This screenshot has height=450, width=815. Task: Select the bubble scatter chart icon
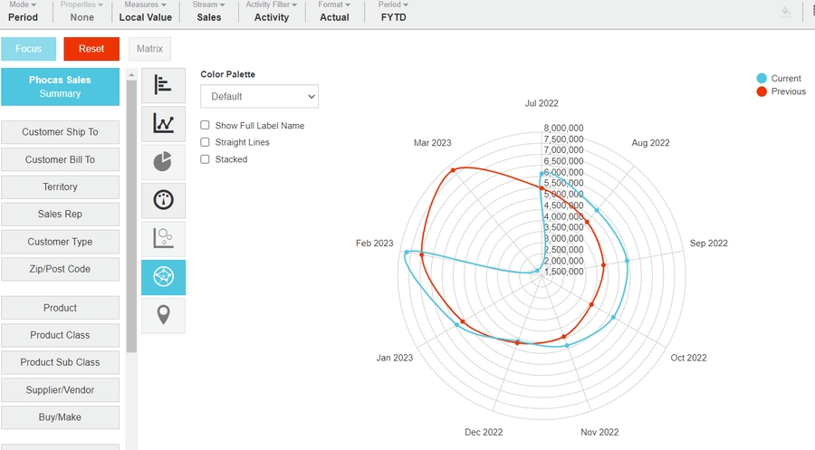163,238
